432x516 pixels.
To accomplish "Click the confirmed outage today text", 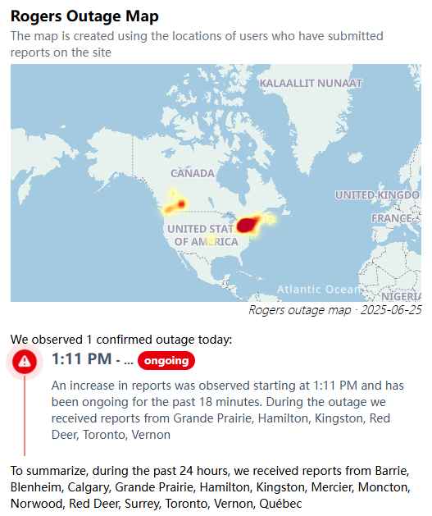I will pos(121,340).
